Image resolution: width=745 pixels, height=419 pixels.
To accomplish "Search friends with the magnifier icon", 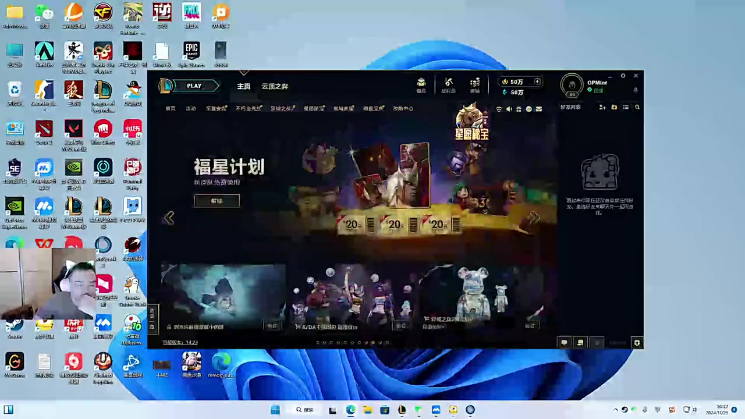I will [637, 108].
